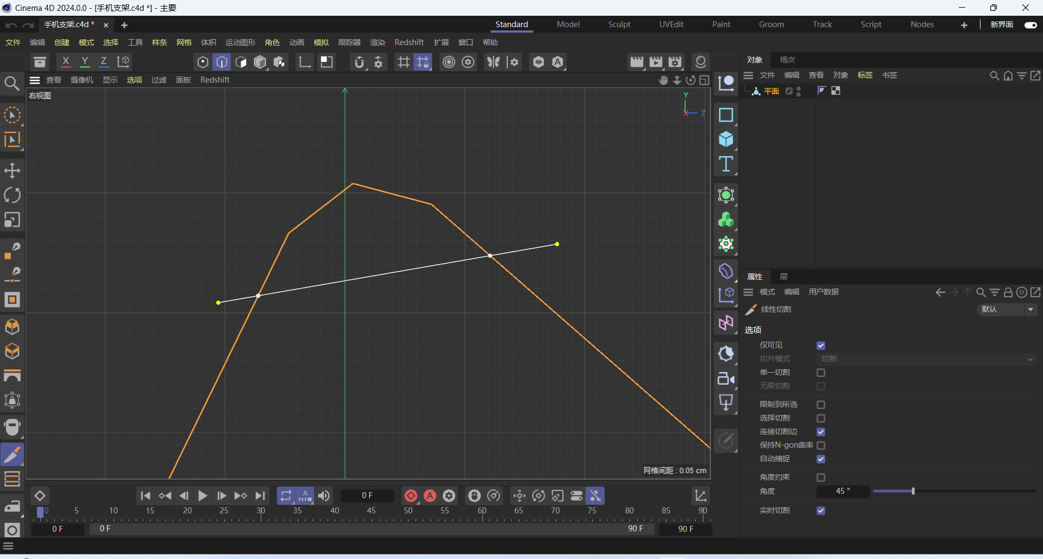1043x559 pixels.
Task: Open Attributes panel hamburger menu
Action: tap(749, 292)
